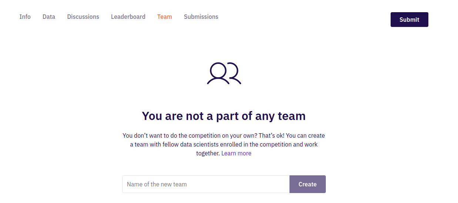458x203 pixels.
Task: Open the Submissions tab
Action: tap(201, 17)
